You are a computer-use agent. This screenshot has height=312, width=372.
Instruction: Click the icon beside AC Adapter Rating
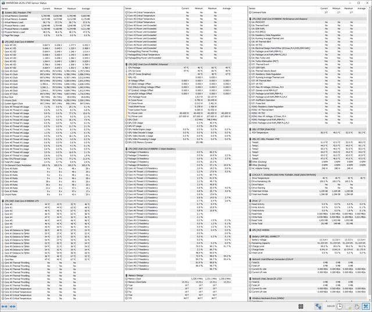click(250, 168)
